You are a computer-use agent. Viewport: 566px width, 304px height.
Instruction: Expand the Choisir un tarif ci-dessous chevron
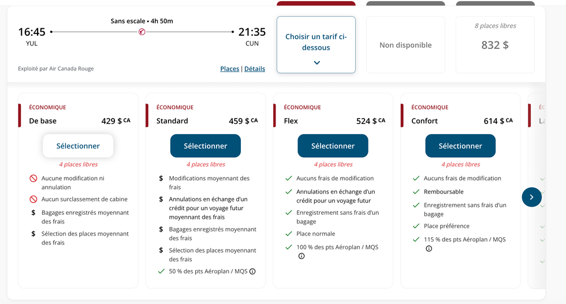point(316,63)
